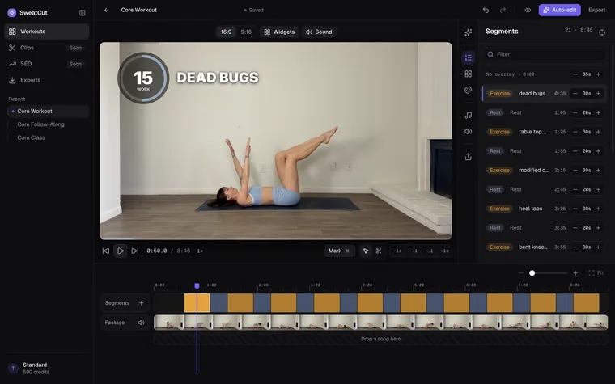Open Workouts in the sidebar

(47, 32)
